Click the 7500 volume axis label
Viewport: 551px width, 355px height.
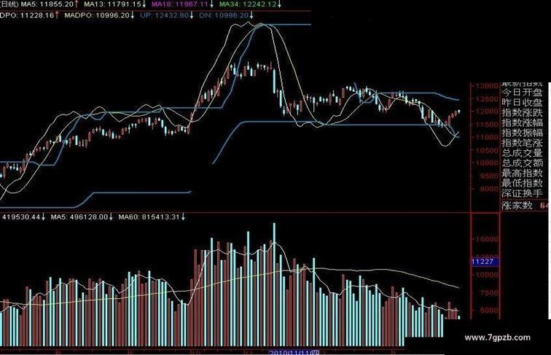489,293
